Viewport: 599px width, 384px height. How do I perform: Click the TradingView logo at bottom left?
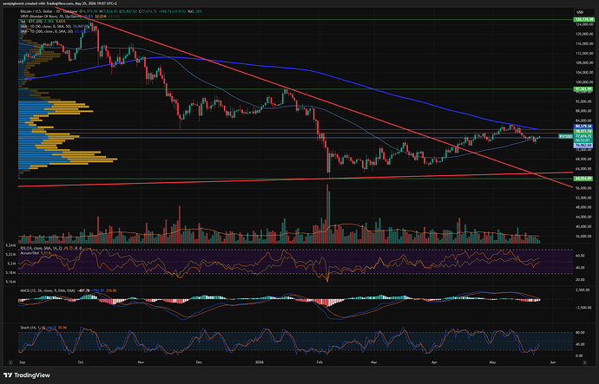pos(27,375)
